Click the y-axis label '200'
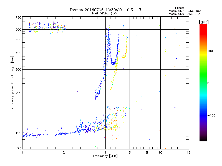This screenshot has height=166, width=222. [18, 93]
